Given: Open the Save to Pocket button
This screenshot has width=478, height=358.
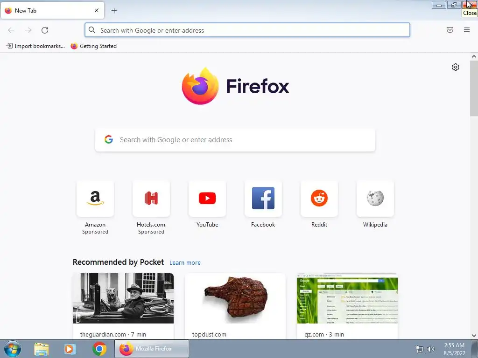Looking at the screenshot, I should click(450, 30).
